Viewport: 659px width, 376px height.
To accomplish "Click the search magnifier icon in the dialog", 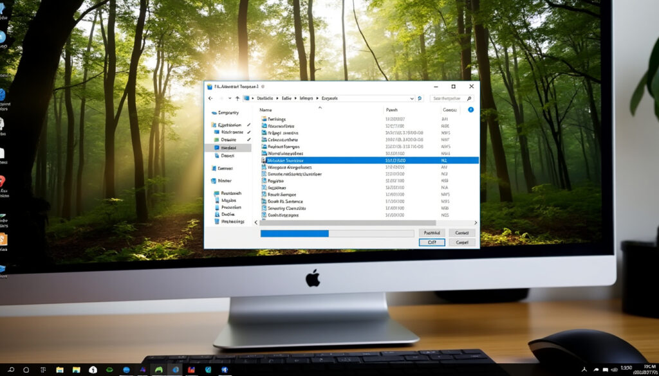I will [469, 98].
